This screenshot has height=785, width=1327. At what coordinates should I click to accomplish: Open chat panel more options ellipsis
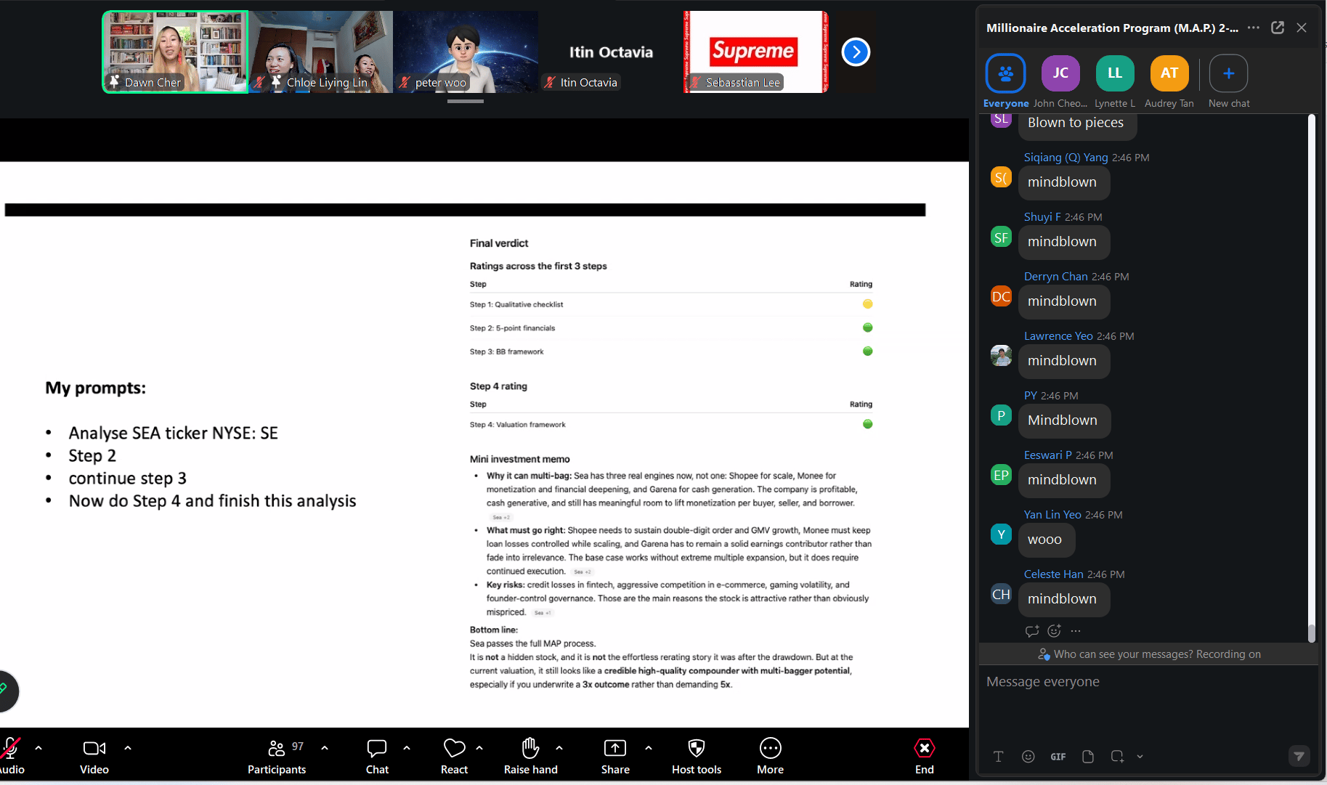[1254, 28]
